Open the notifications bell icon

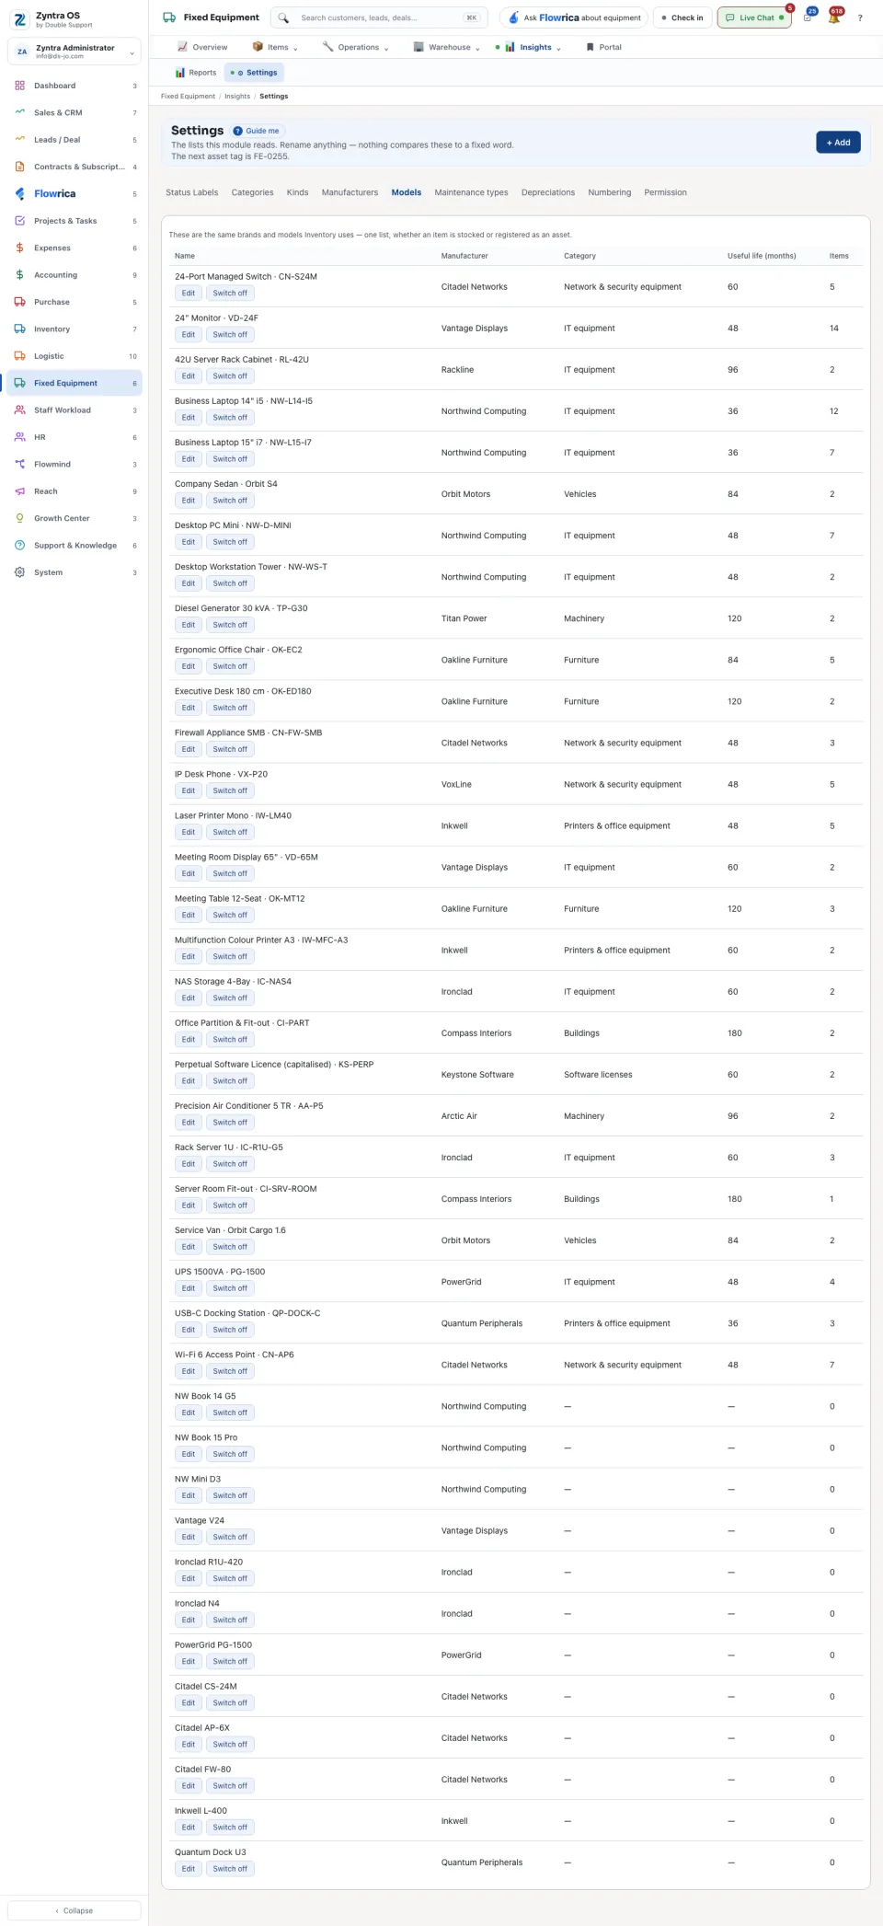tap(833, 17)
